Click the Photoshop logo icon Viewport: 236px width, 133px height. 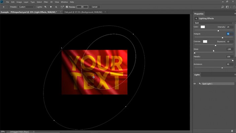click(x=2, y=2)
